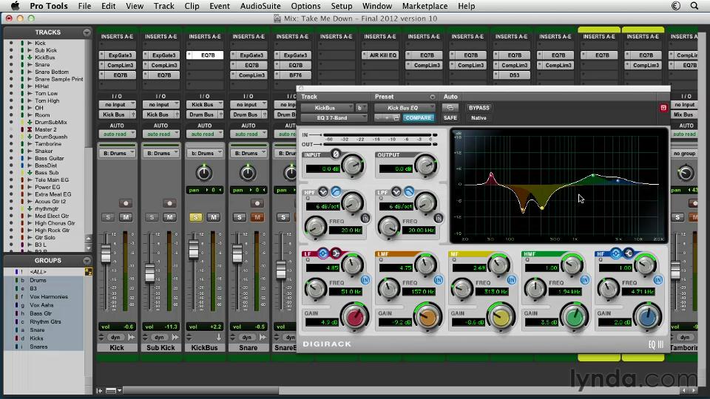Open the KickBus track selector dropdown

click(x=328, y=108)
